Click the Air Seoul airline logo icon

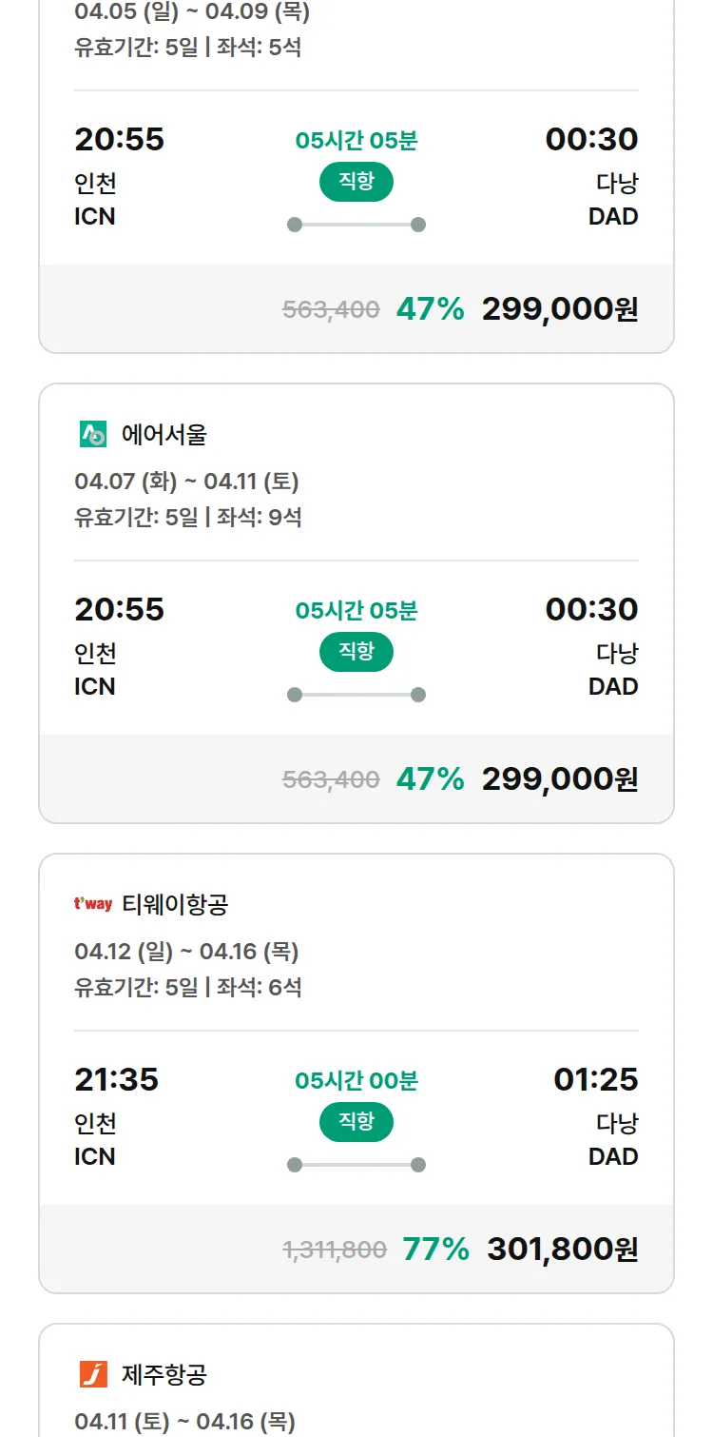point(93,435)
